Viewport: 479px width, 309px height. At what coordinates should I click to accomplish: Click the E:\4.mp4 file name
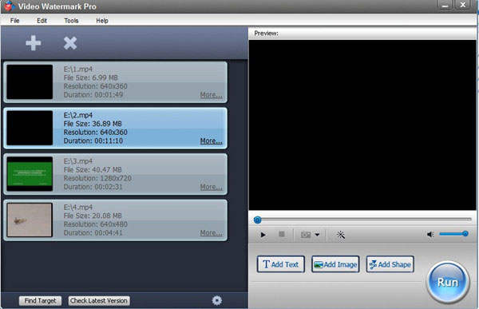point(78,208)
